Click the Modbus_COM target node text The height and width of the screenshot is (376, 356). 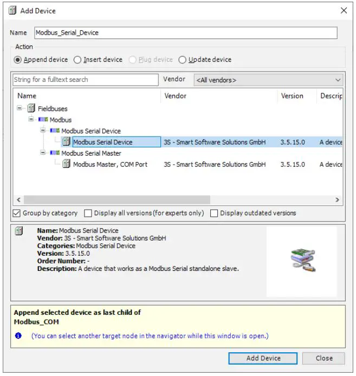(x=36, y=322)
